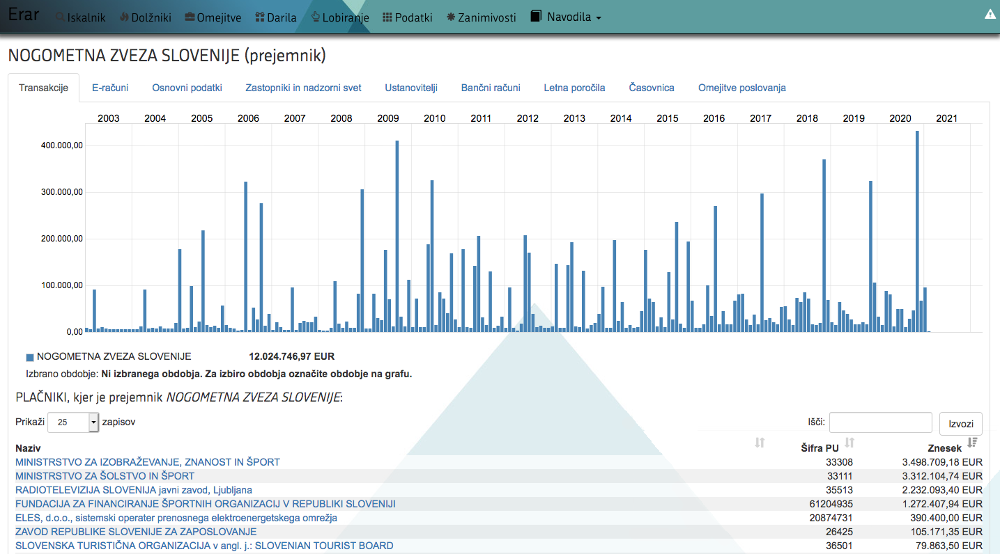Go to Omejitve in the navbar
Viewport: 1000px width, 554px height.
tap(213, 17)
